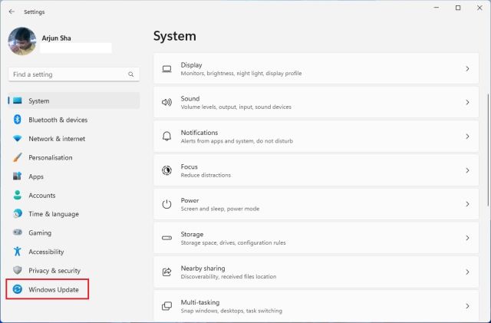The height and width of the screenshot is (323, 491).
Task: Click the Display laptop icon
Action: pos(166,68)
